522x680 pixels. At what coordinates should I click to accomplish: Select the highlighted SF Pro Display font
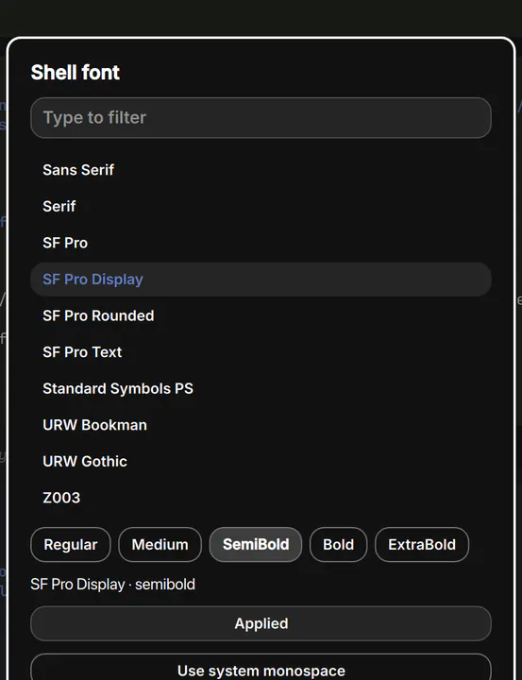(261, 280)
